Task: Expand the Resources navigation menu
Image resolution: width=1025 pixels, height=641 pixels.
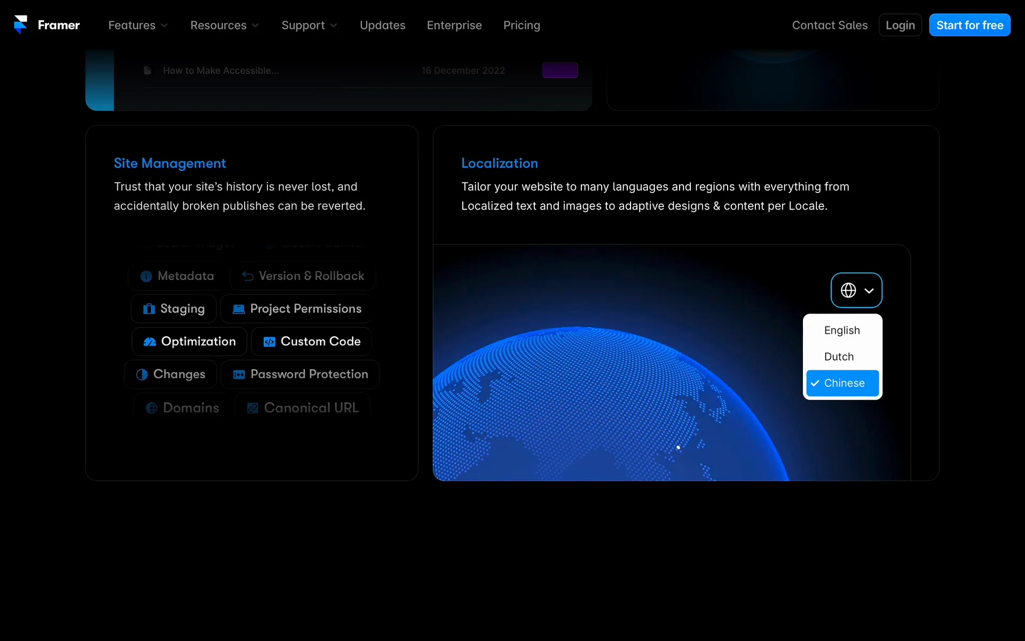Action: 224,25
